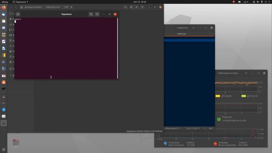The width and height of the screenshot is (272, 153).
Task: Click the blue Получение download arrow icon
Action: click(165, 144)
